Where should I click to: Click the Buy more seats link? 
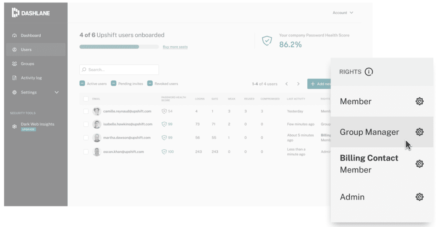(x=175, y=47)
